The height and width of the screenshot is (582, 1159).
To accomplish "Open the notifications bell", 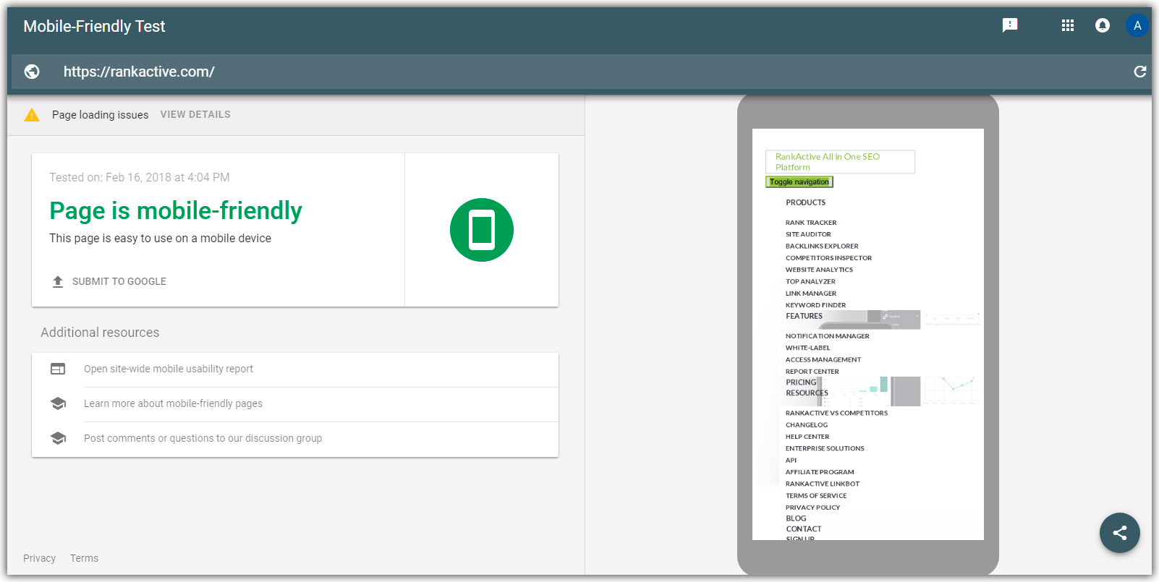I will tap(1103, 26).
